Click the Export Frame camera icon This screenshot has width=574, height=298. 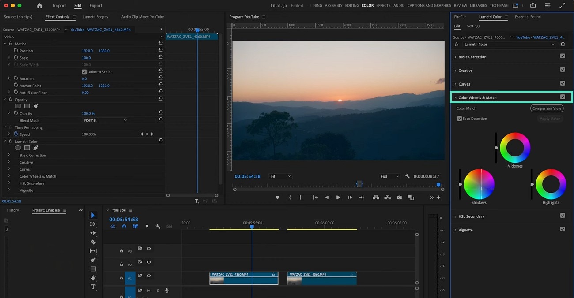[399, 197]
